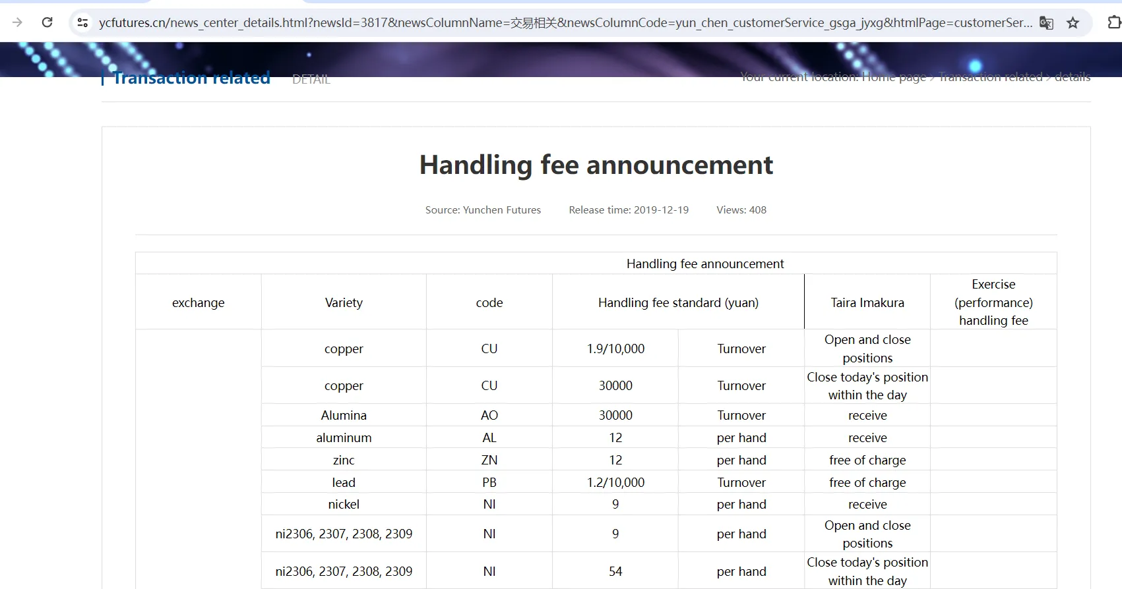Viewport: 1122px width, 589px height.
Task: Bookmark this page with the star
Action: tap(1073, 23)
